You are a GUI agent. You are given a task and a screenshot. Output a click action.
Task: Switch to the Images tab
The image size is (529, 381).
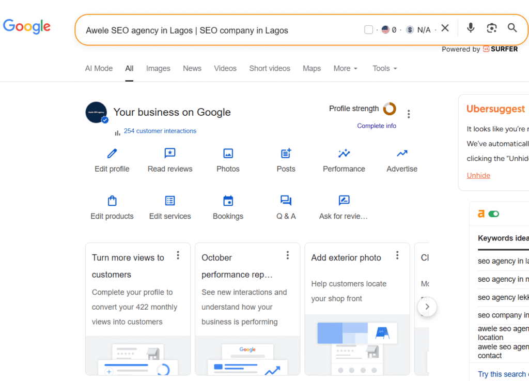pos(158,68)
